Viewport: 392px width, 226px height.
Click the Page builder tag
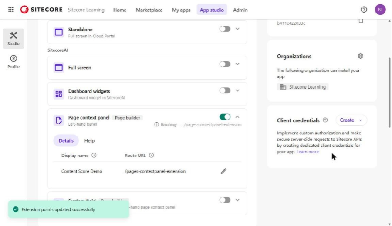pos(127,118)
